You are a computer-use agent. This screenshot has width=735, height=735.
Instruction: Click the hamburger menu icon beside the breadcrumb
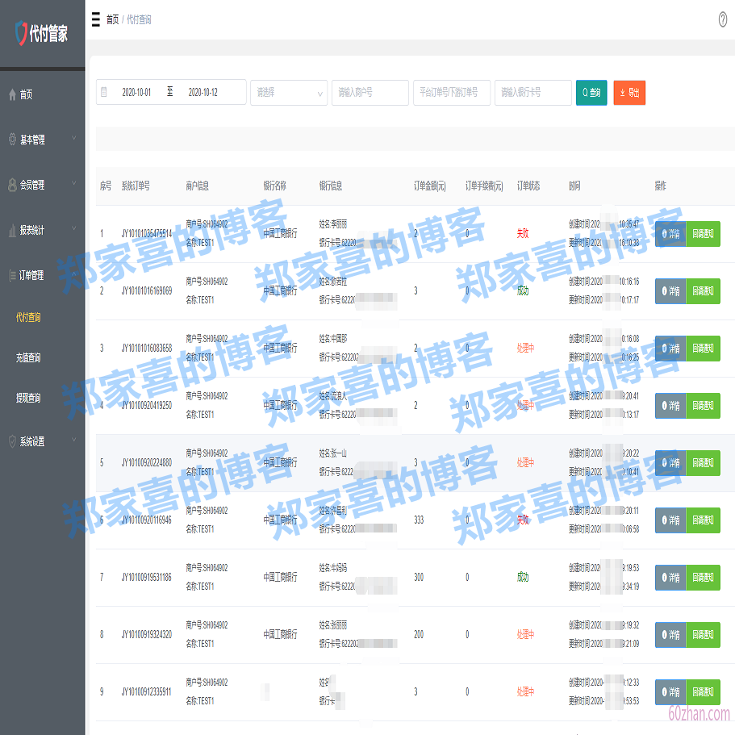click(x=98, y=19)
